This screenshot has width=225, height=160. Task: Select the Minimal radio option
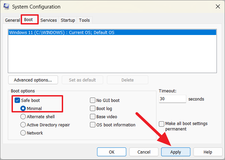[x=23, y=108]
